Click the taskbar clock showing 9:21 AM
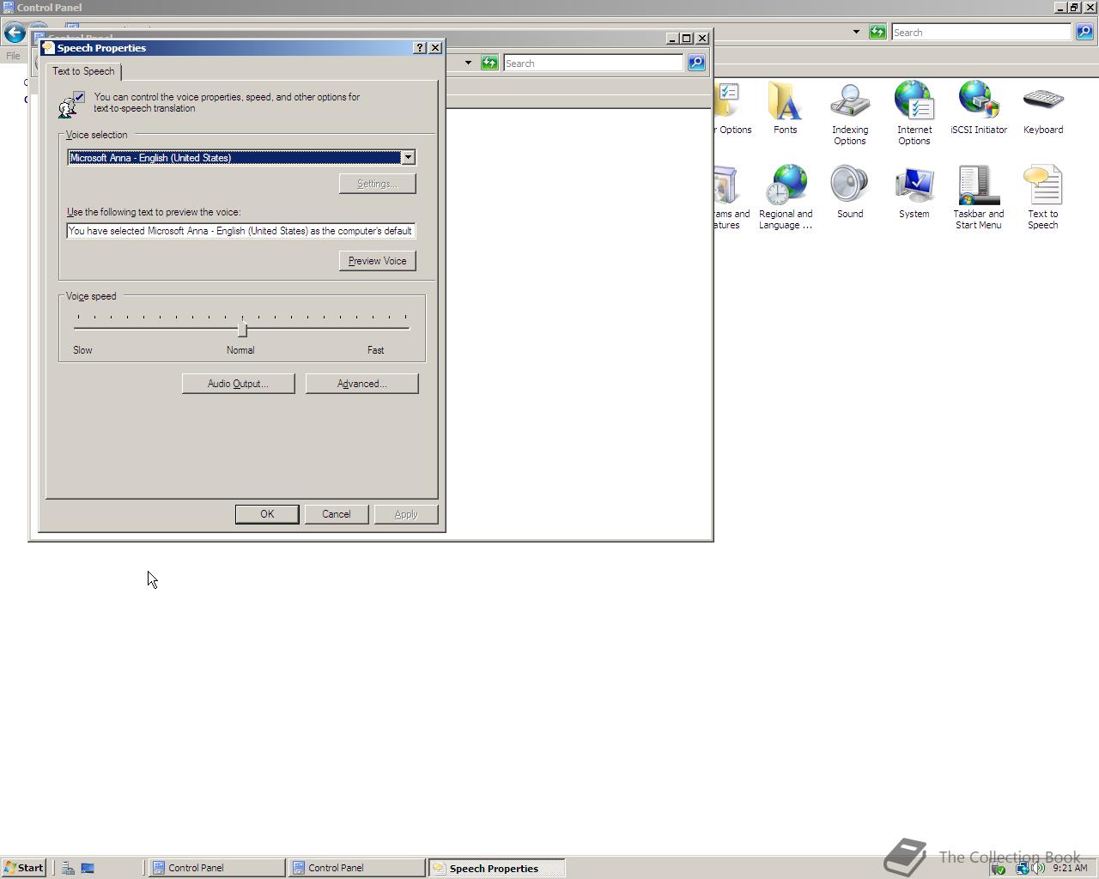This screenshot has height=879, width=1099. [1070, 868]
